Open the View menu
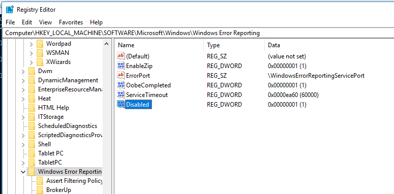The width and height of the screenshot is (394, 194). pos(45,22)
